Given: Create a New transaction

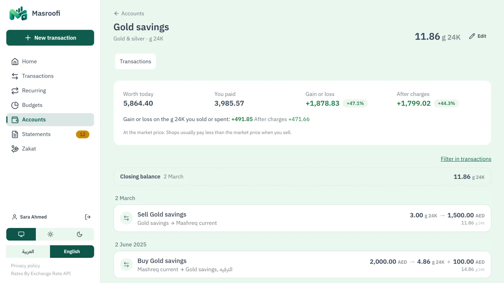Looking at the screenshot, I should pos(50,38).
